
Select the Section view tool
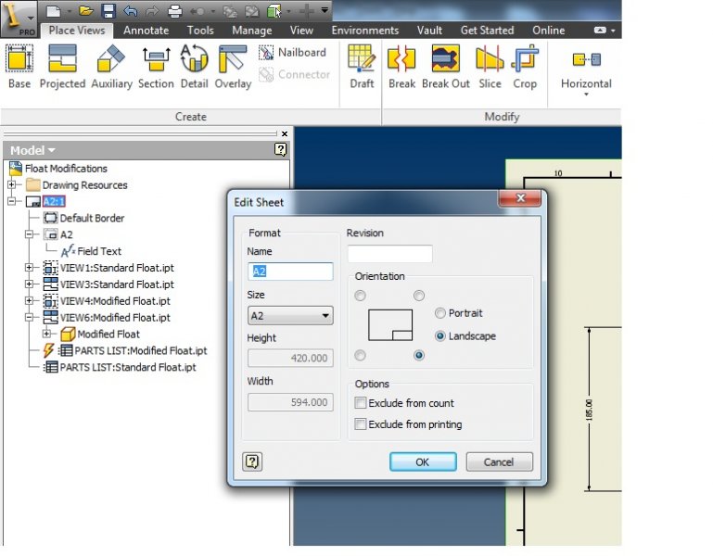[x=156, y=67]
